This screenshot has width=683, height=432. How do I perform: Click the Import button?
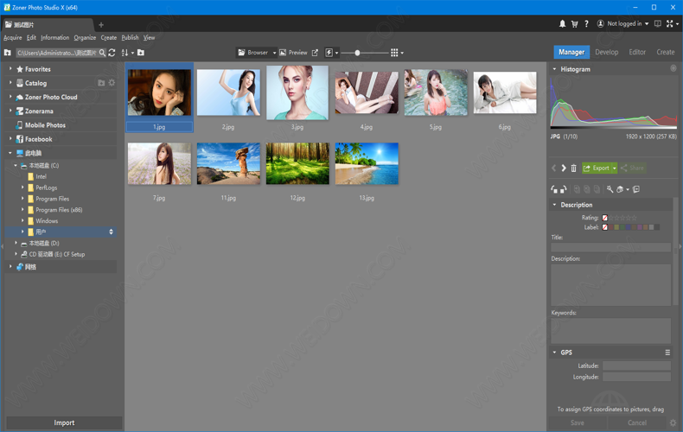64,422
